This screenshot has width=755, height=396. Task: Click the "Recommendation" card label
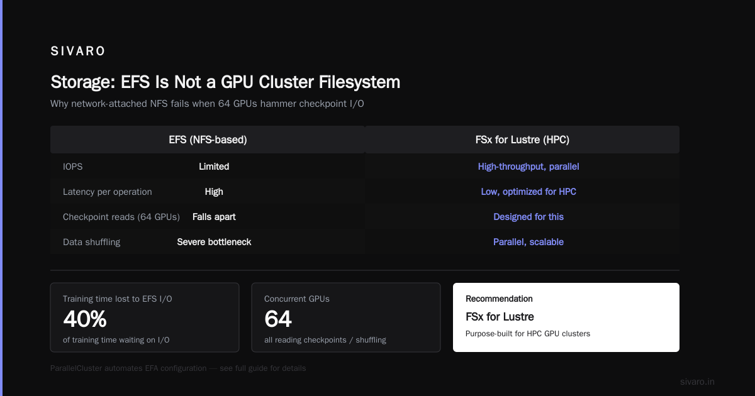point(499,299)
